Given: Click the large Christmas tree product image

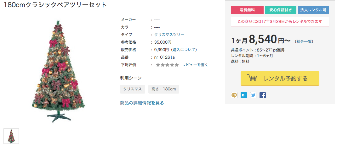Looking at the screenshot, I should pos(58,71).
